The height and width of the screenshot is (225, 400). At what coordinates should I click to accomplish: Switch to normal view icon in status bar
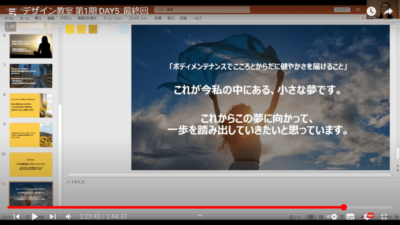[310, 217]
